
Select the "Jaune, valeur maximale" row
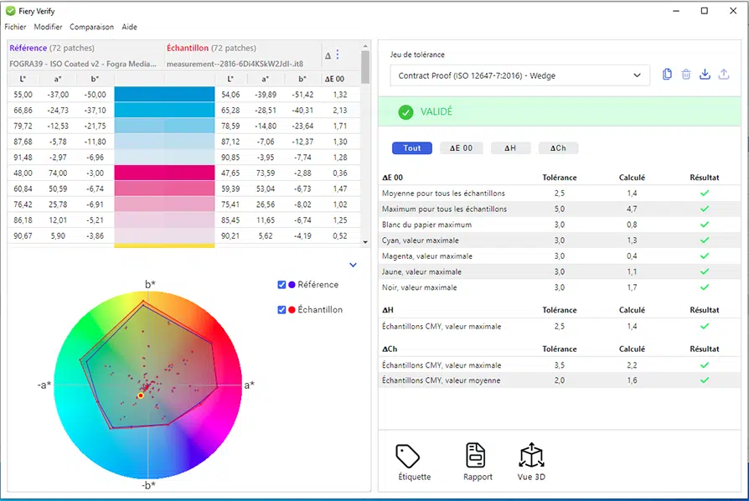coord(560,271)
